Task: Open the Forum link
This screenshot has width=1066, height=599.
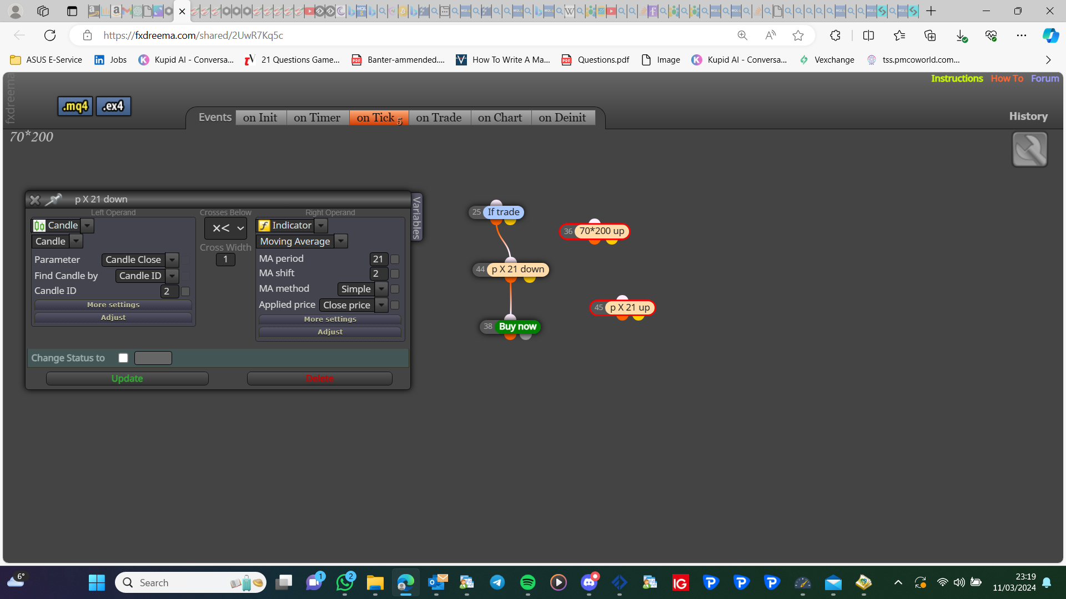Action: pos(1045,78)
